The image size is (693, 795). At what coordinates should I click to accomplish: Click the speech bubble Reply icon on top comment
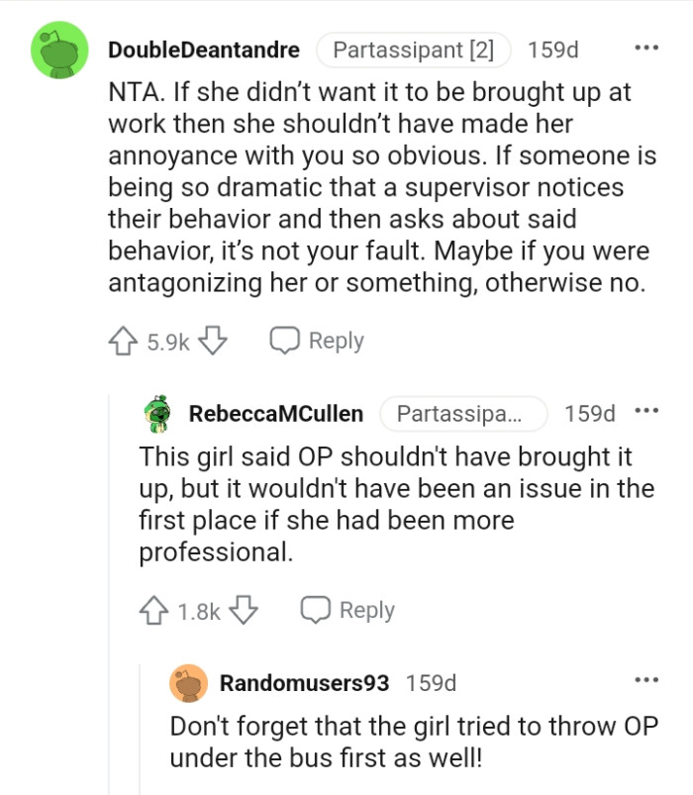point(285,340)
